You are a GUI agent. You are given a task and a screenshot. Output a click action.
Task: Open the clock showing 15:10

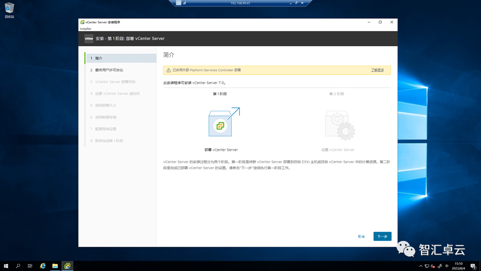coord(458,266)
